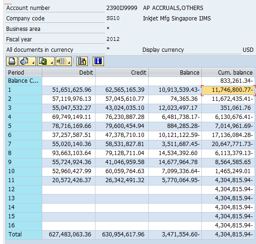Click the Cum. balance column header
Screen dimensions: 256x244
[x=228, y=72]
